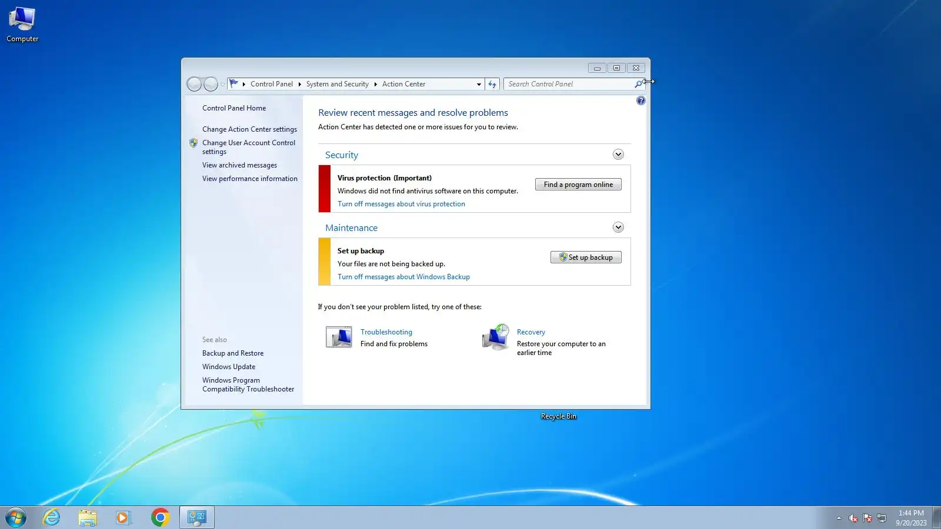Click the Recovery computer icon
The image size is (941, 529).
coord(496,337)
